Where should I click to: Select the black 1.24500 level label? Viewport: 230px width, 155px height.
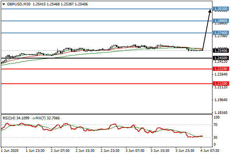pos(221,58)
